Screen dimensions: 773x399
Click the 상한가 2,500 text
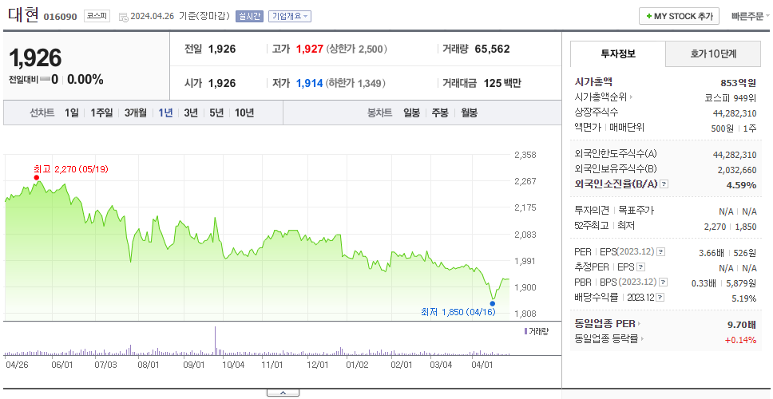356,49
